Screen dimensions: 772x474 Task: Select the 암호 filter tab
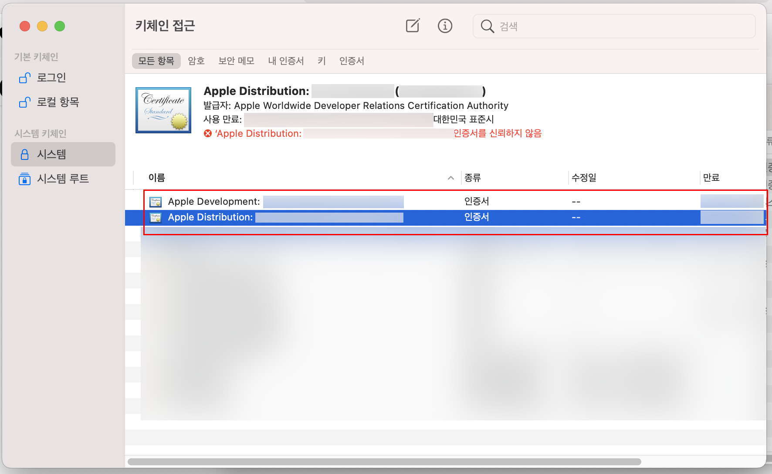(x=196, y=61)
